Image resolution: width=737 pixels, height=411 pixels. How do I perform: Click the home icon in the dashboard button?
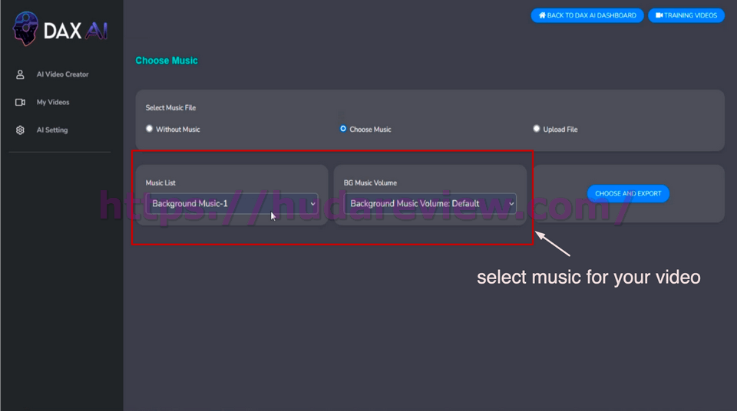(x=542, y=15)
